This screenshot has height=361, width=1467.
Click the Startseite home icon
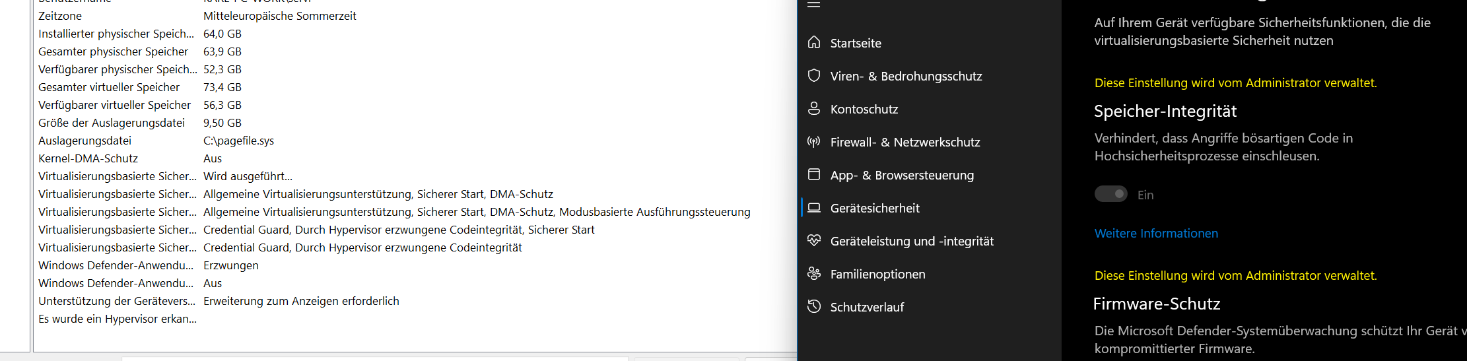(814, 43)
